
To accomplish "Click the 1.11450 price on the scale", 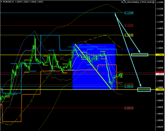I will coord(159,2).
